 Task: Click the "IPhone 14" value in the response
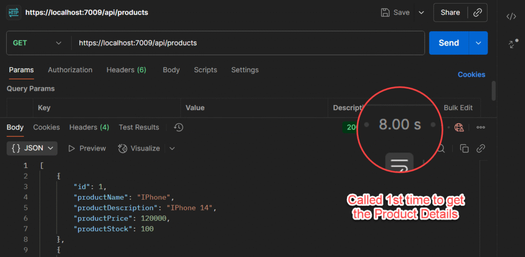[x=190, y=208]
